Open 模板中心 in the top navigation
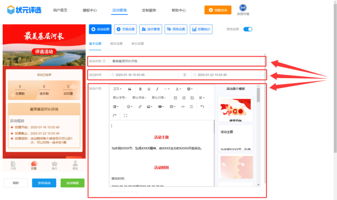The width and height of the screenshot is (337, 200). tap(90, 10)
